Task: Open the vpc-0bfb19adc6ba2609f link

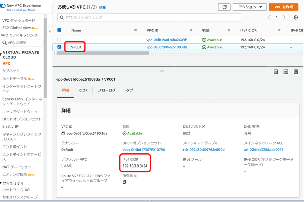Action: point(166,40)
